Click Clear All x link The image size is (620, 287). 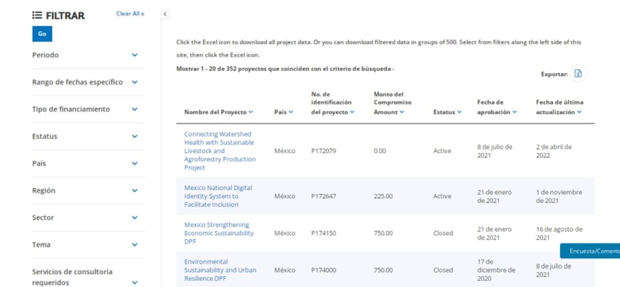pyautogui.click(x=130, y=13)
